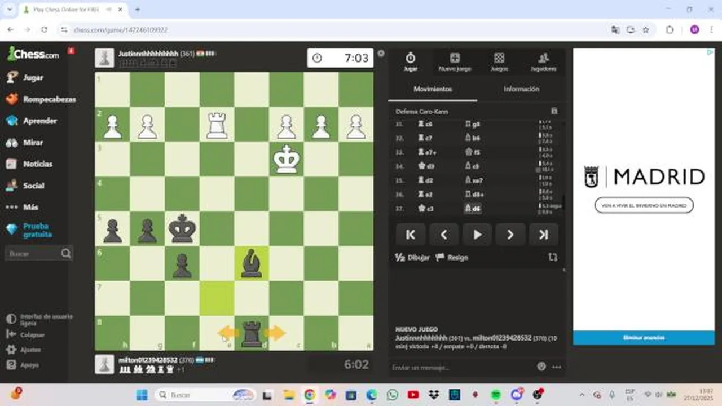Open Mirar section in sidebar

pyautogui.click(x=25, y=143)
